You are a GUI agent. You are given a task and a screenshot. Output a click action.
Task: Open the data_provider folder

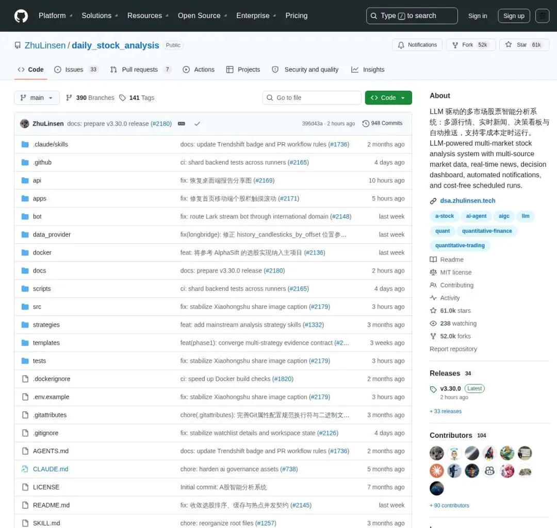click(52, 234)
